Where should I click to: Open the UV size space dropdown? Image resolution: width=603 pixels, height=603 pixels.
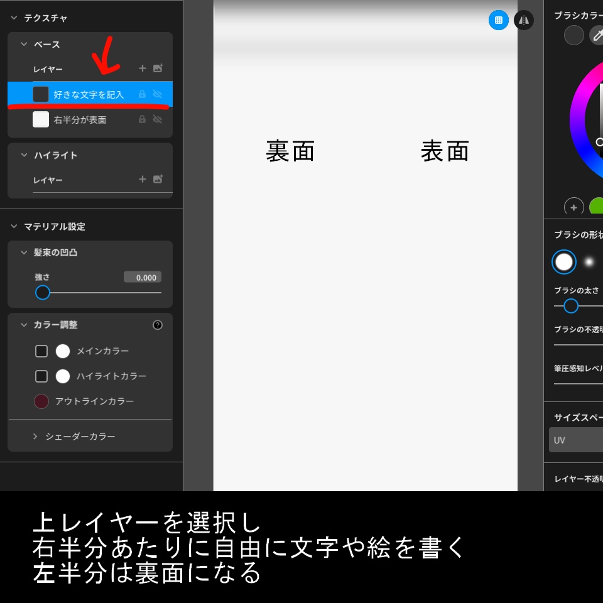pyautogui.click(x=577, y=440)
